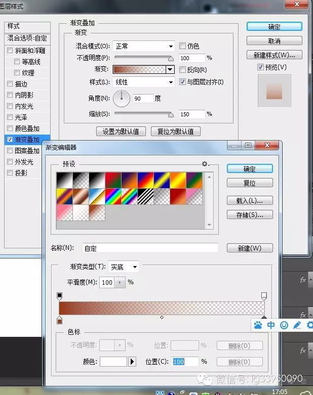Select transparent rainbow gradient preset

coord(129,196)
